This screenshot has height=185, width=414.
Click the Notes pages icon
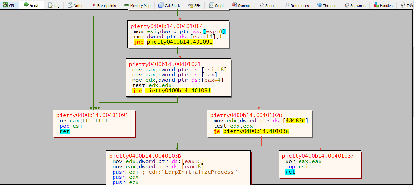click(70, 5)
